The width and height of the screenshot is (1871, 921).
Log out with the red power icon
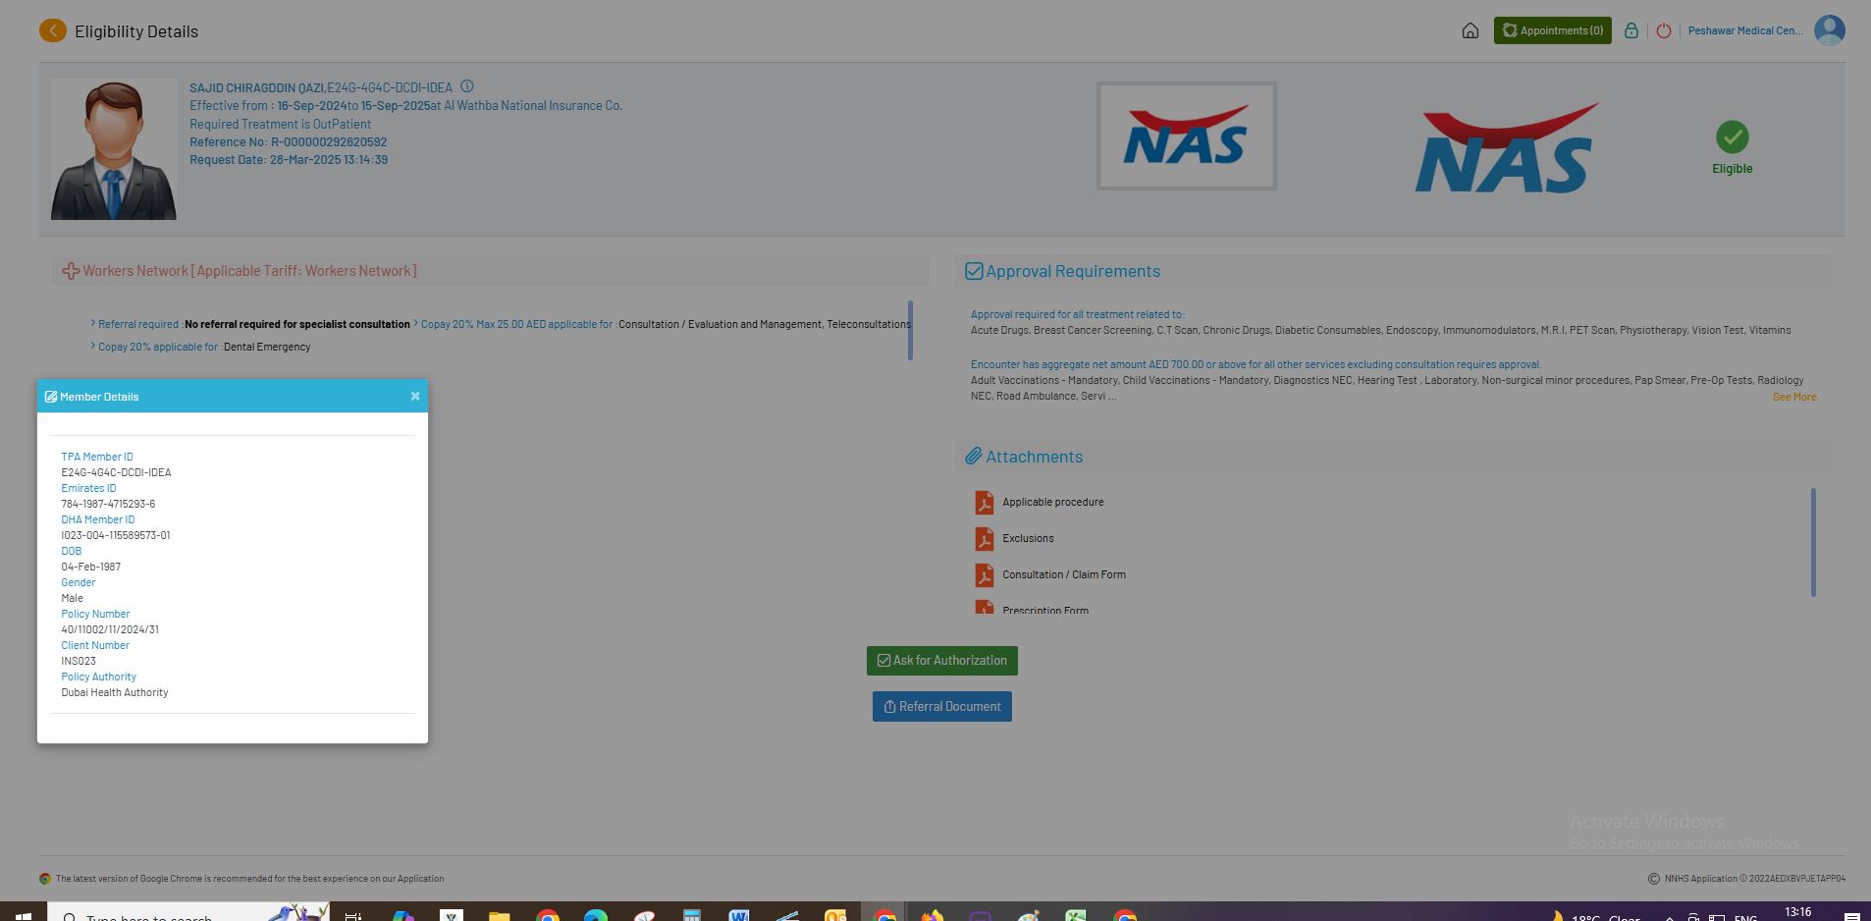tap(1663, 30)
